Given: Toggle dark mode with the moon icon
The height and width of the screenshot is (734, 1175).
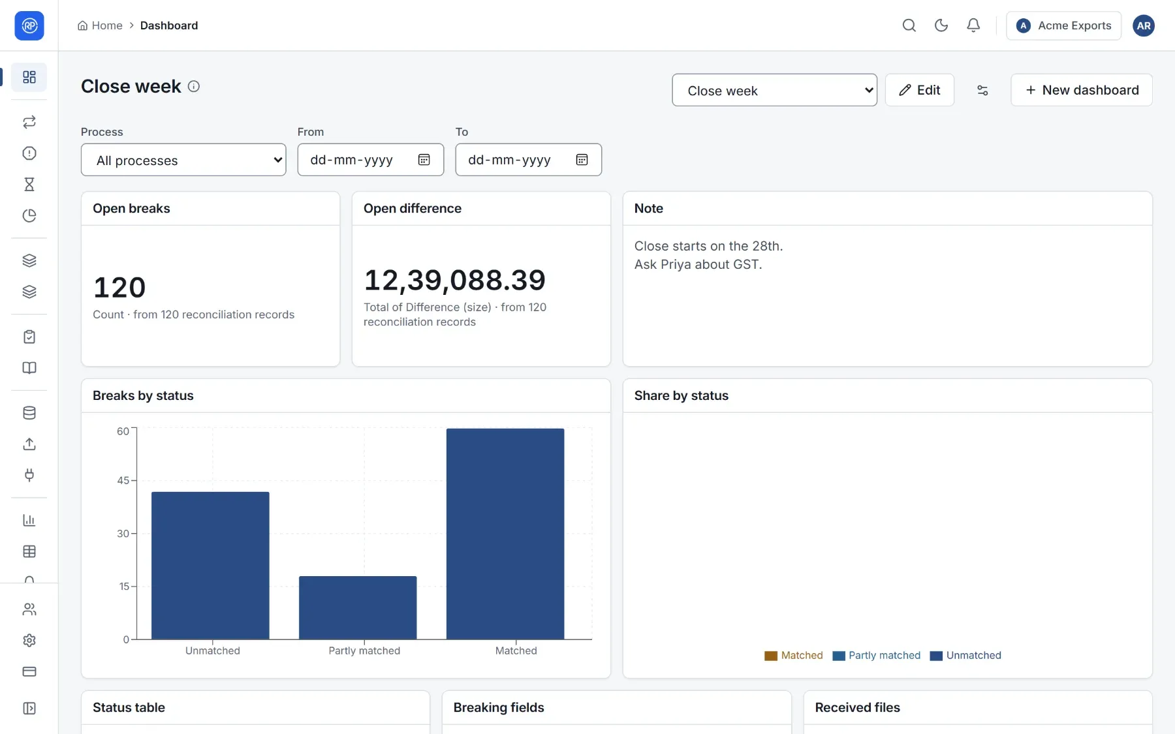Looking at the screenshot, I should pos(941,25).
